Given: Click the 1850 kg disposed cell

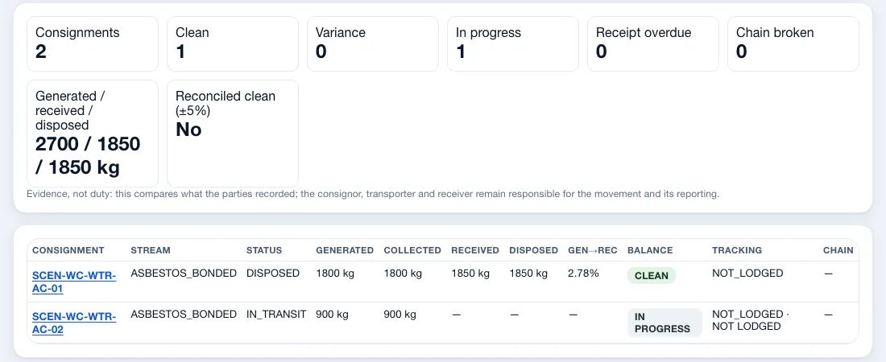Looking at the screenshot, I should [x=528, y=274].
